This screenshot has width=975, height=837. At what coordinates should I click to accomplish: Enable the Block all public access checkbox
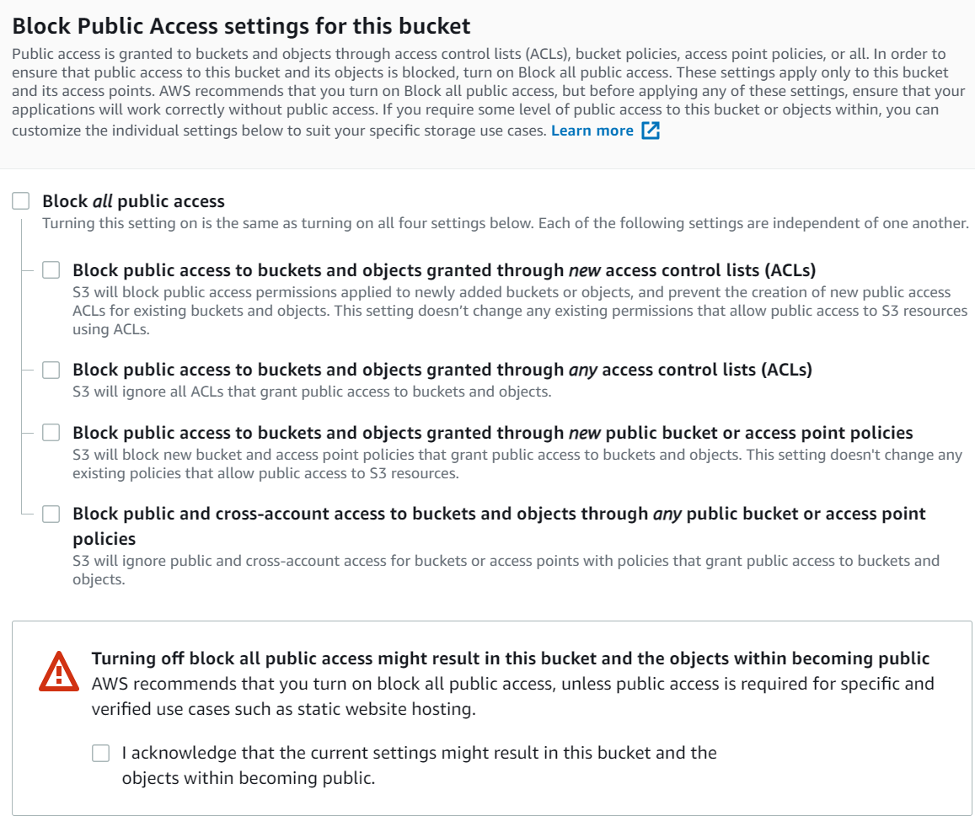click(x=21, y=200)
